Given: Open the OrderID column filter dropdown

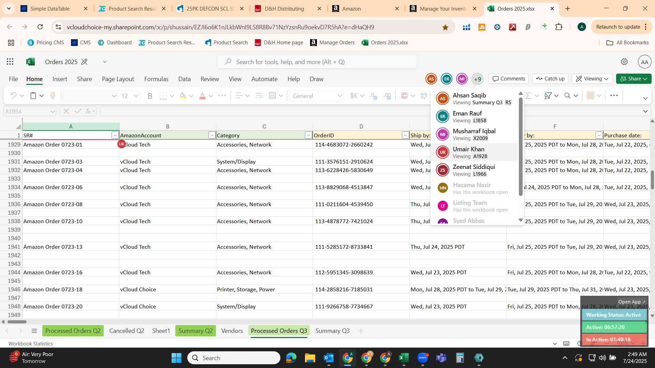Looking at the screenshot, I should coord(405,135).
